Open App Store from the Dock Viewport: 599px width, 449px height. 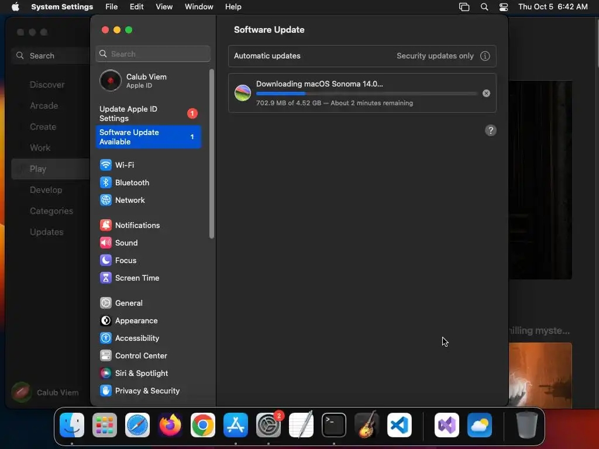tap(236, 425)
